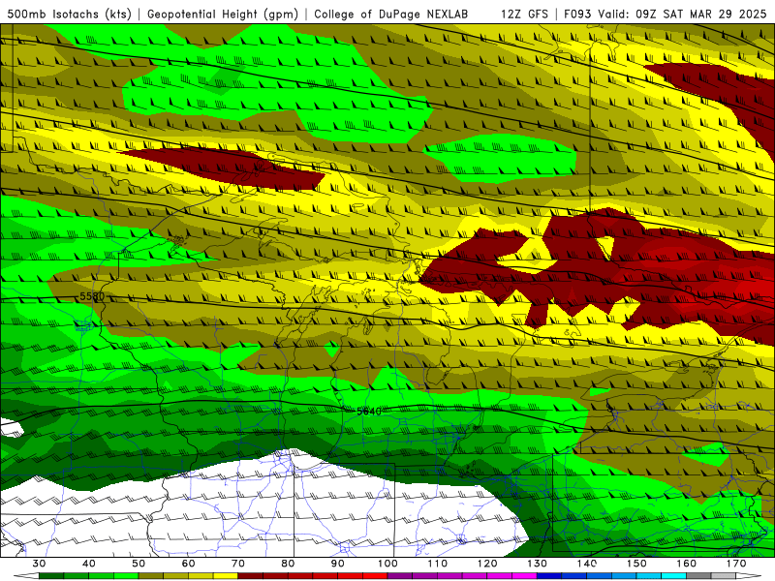
Task: Click the legend value 30
Action: pyautogui.click(x=39, y=564)
